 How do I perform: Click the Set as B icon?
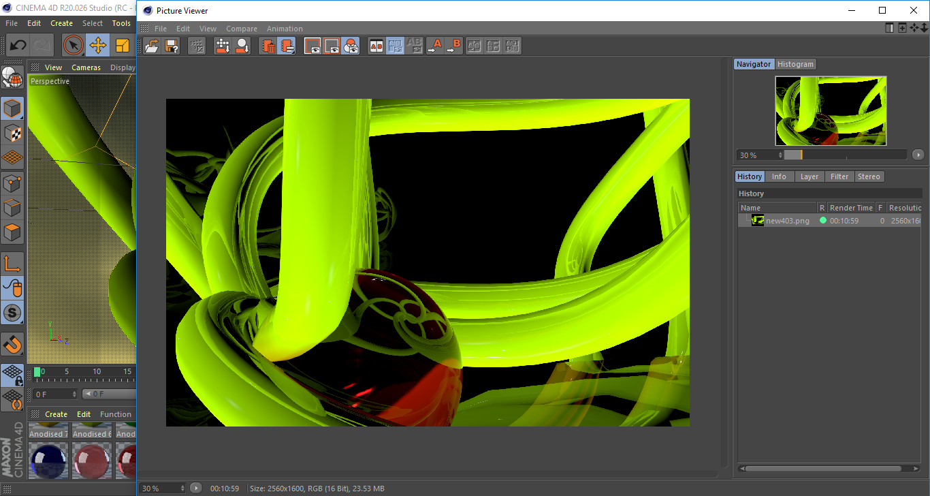coord(453,46)
